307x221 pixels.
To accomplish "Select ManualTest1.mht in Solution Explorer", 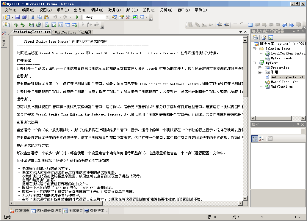I will coord(284,82).
